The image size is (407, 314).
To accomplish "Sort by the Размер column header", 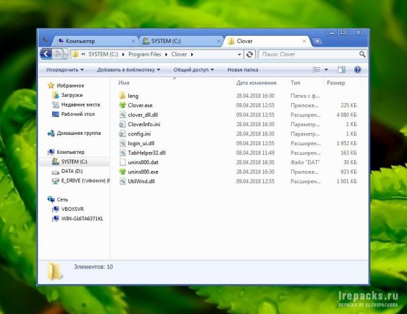I will [x=336, y=83].
